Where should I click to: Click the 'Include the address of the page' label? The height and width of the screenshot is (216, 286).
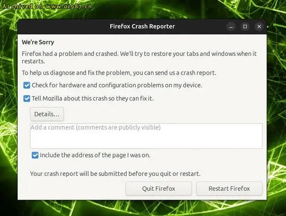(95, 155)
